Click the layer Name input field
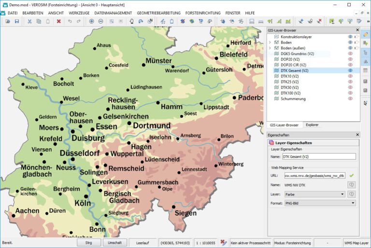The width and height of the screenshot is (371, 248). [319, 156]
